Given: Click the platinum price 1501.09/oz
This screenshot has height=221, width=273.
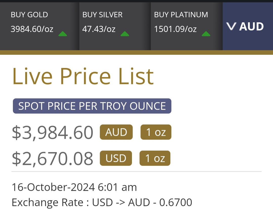Looking at the screenshot, I should pos(175,29).
